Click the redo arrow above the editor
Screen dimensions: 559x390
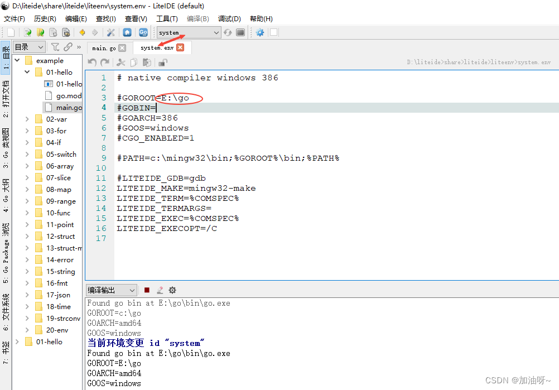[105, 62]
